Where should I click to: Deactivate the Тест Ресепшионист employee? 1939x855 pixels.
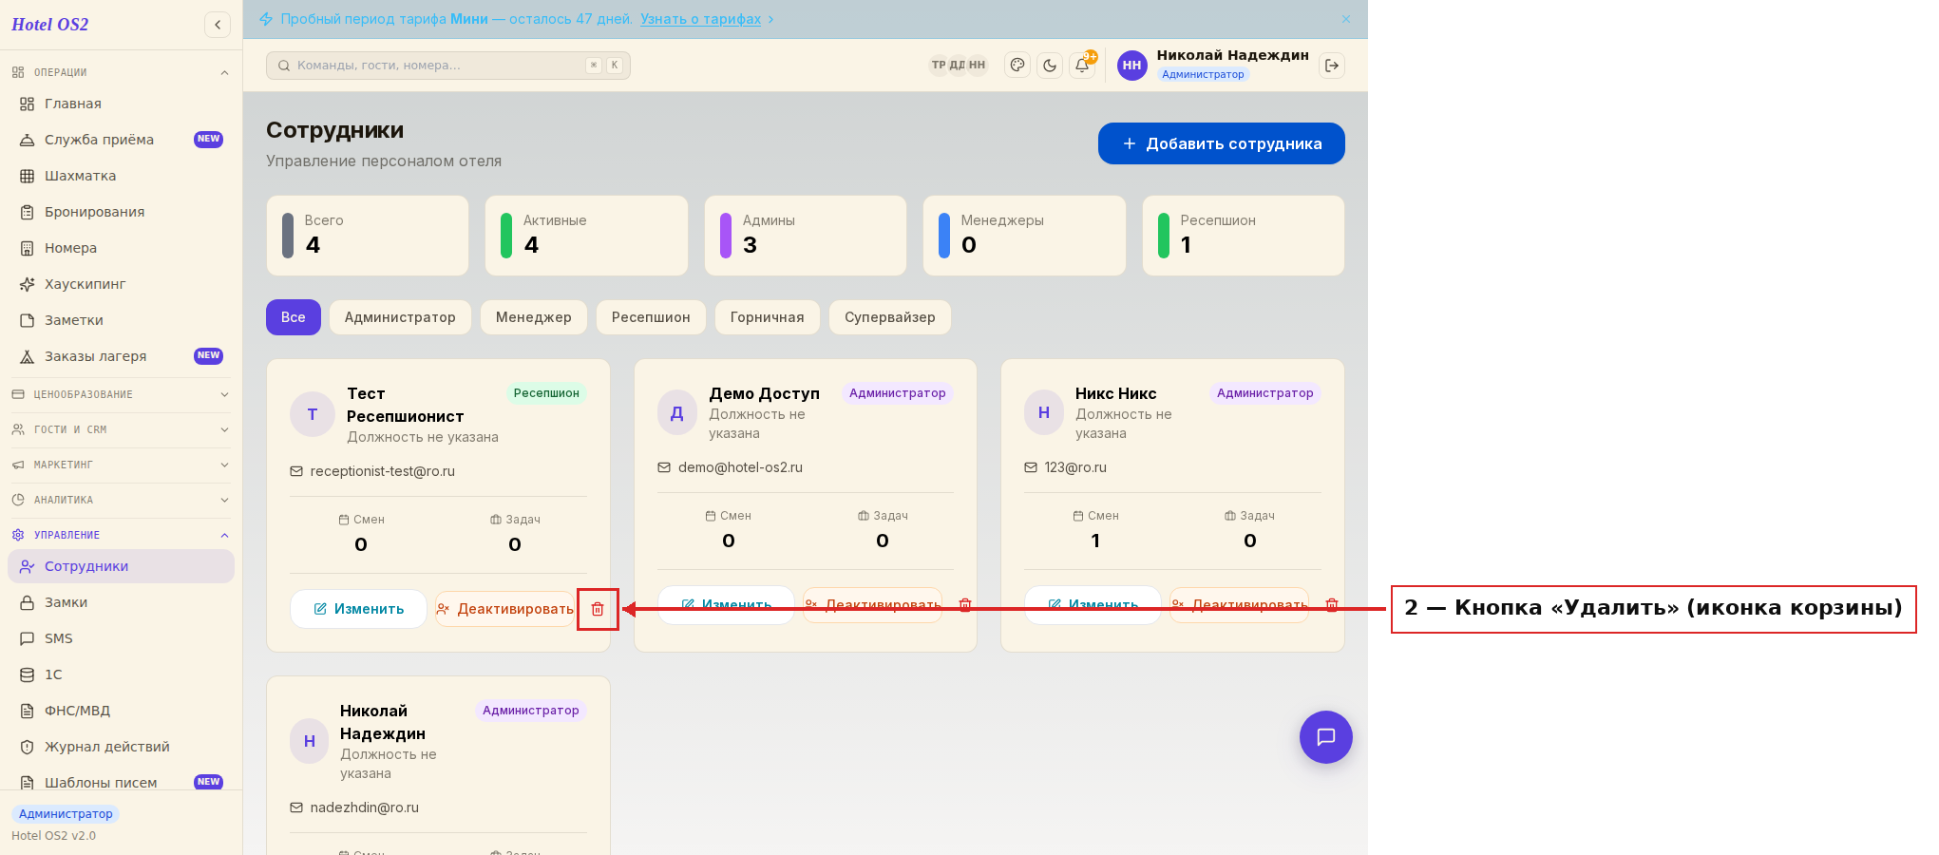504,609
